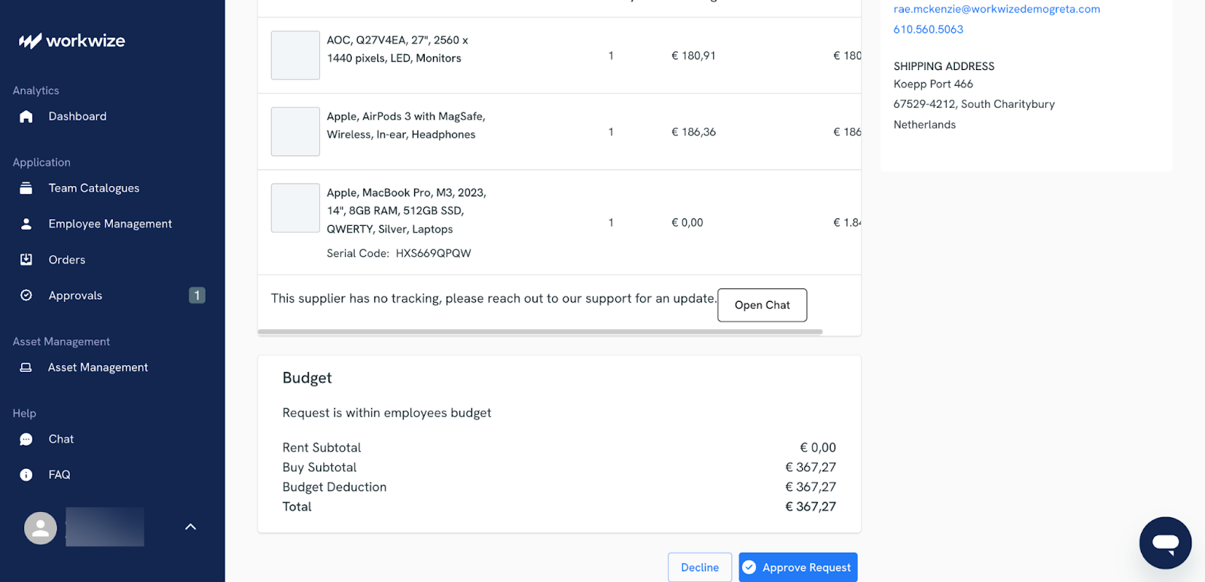
Task: Click the Asset Management laptop icon
Action: pos(26,367)
